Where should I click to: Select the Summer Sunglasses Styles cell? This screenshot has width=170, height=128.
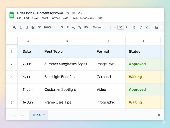pyautogui.click(x=67, y=64)
